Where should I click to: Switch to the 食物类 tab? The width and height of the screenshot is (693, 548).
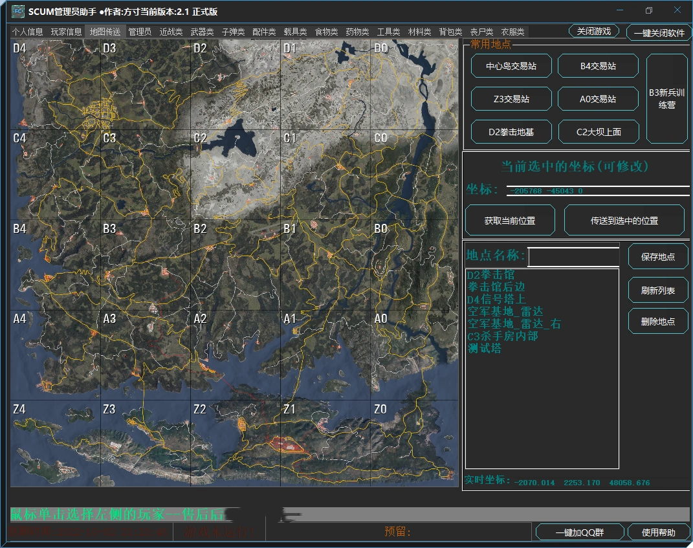pos(326,32)
